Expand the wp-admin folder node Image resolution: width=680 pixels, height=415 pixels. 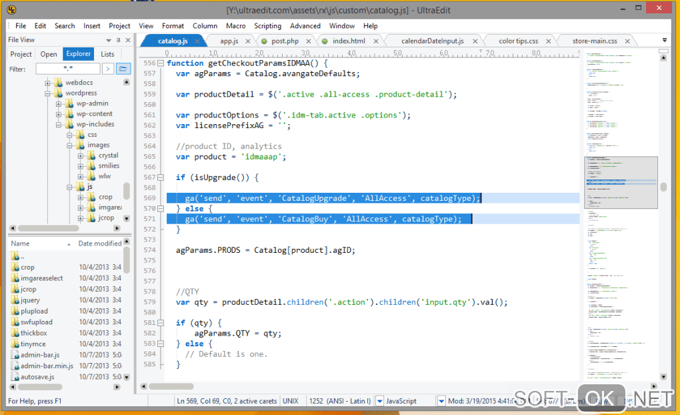tap(59, 103)
